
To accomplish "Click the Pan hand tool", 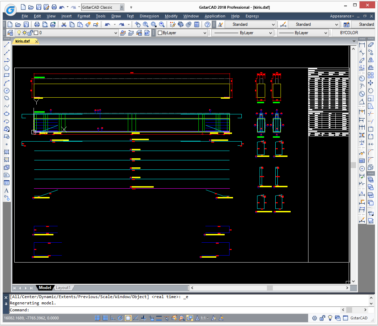I will [138, 24].
